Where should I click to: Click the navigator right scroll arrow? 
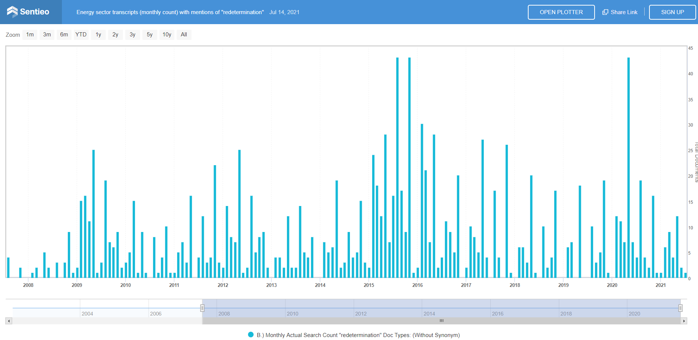pyautogui.click(x=684, y=321)
